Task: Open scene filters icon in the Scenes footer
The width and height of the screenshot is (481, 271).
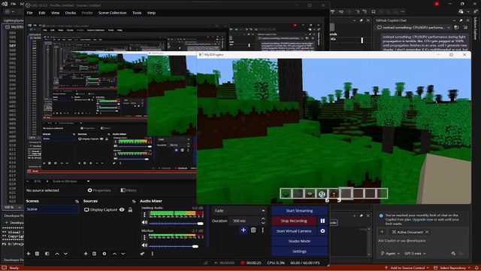Action: coord(47,254)
